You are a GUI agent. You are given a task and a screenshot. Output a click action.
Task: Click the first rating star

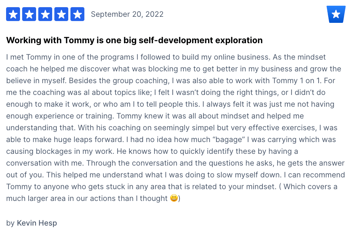coord(13,14)
